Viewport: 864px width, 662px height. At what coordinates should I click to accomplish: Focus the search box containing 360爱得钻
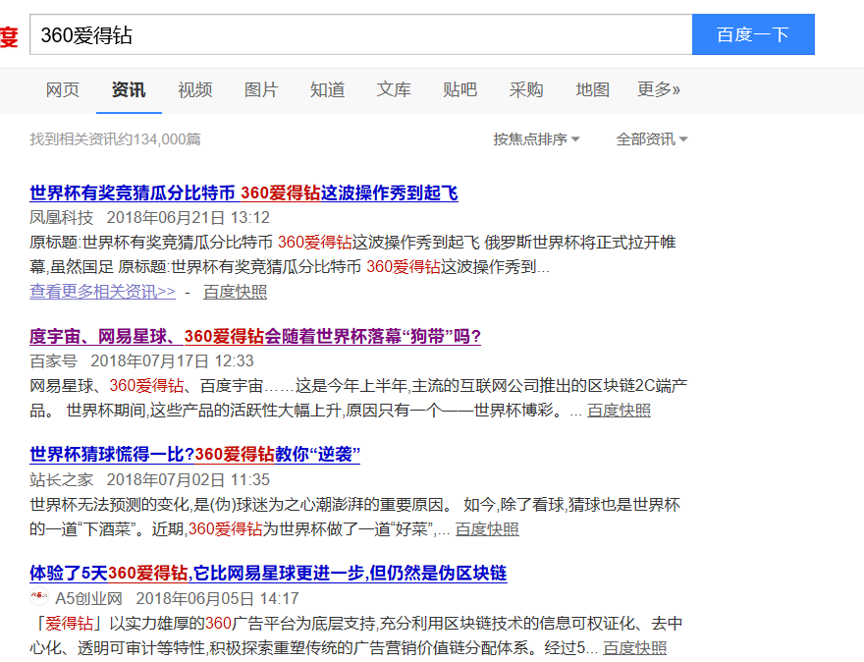(361, 34)
